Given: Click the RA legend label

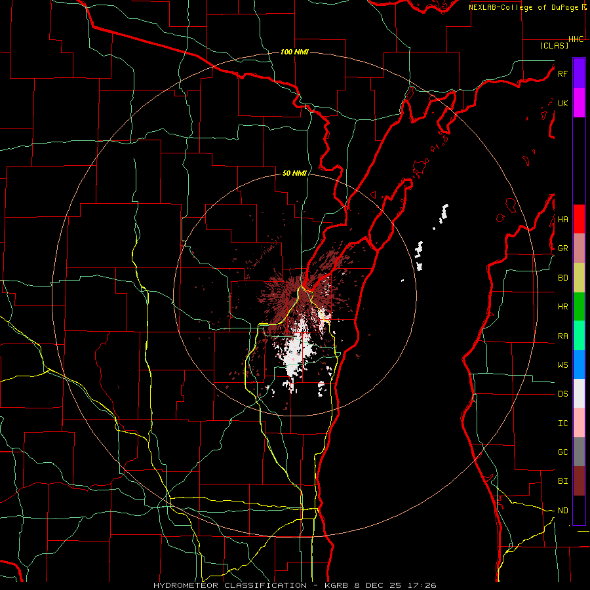Looking at the screenshot, I should (562, 336).
